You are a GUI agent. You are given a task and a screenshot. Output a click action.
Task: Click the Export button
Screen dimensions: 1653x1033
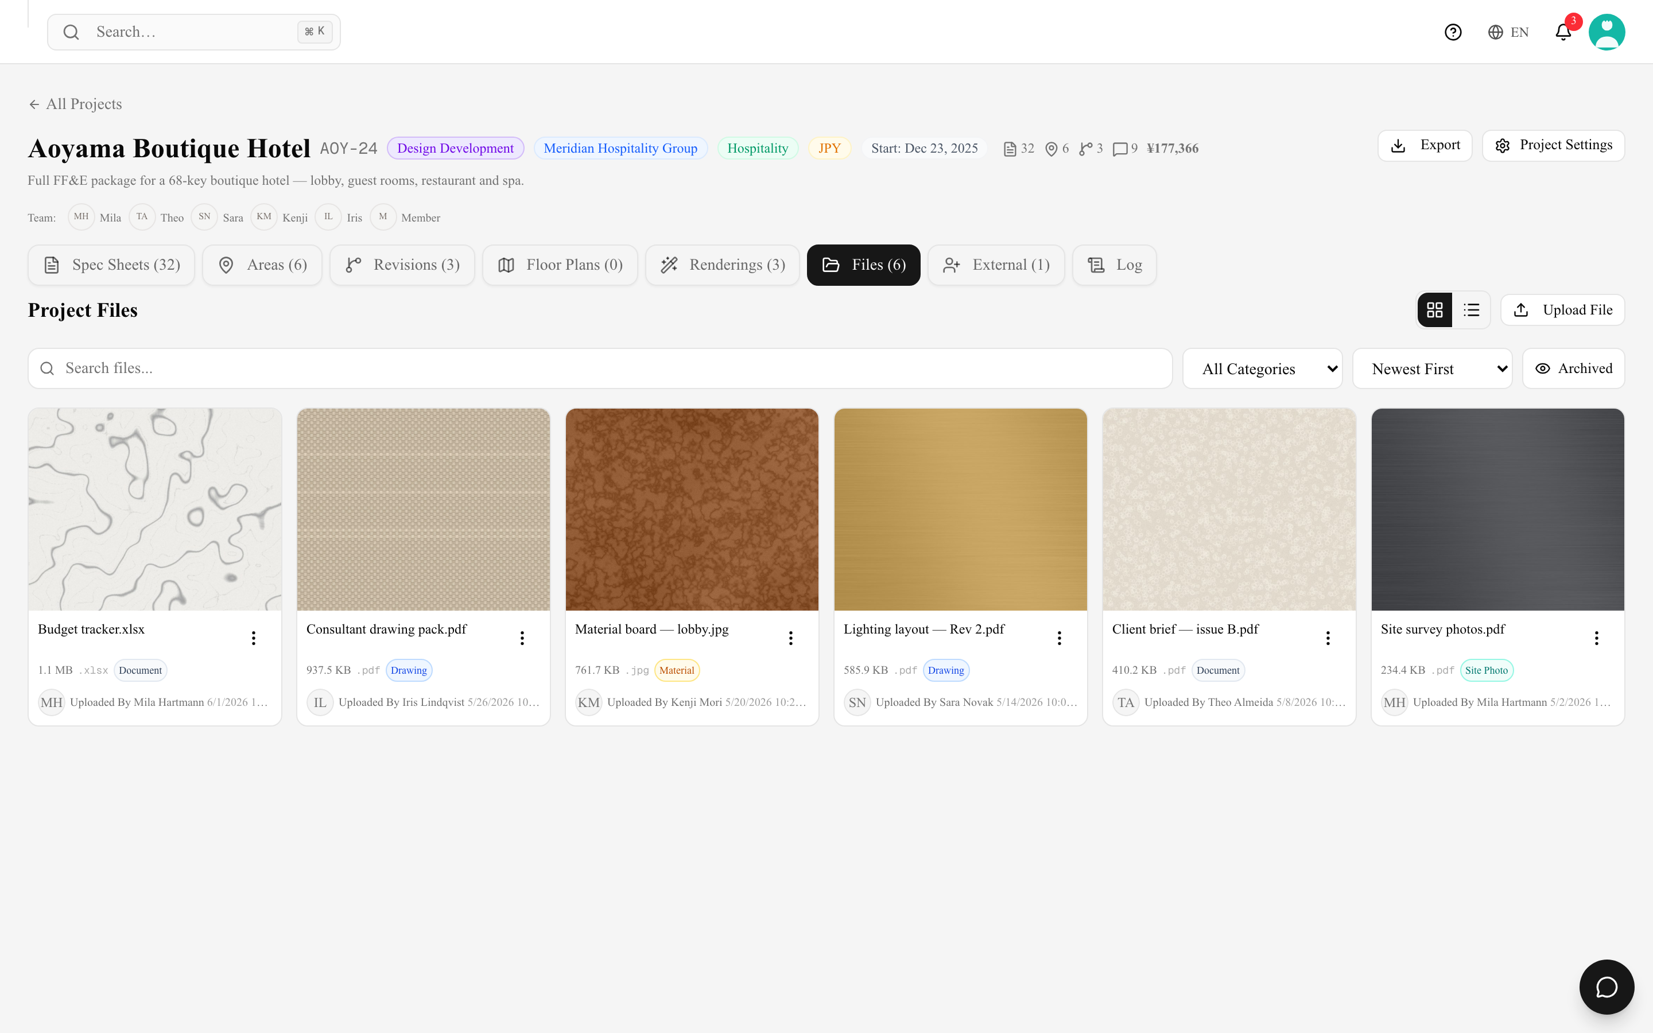click(1425, 146)
